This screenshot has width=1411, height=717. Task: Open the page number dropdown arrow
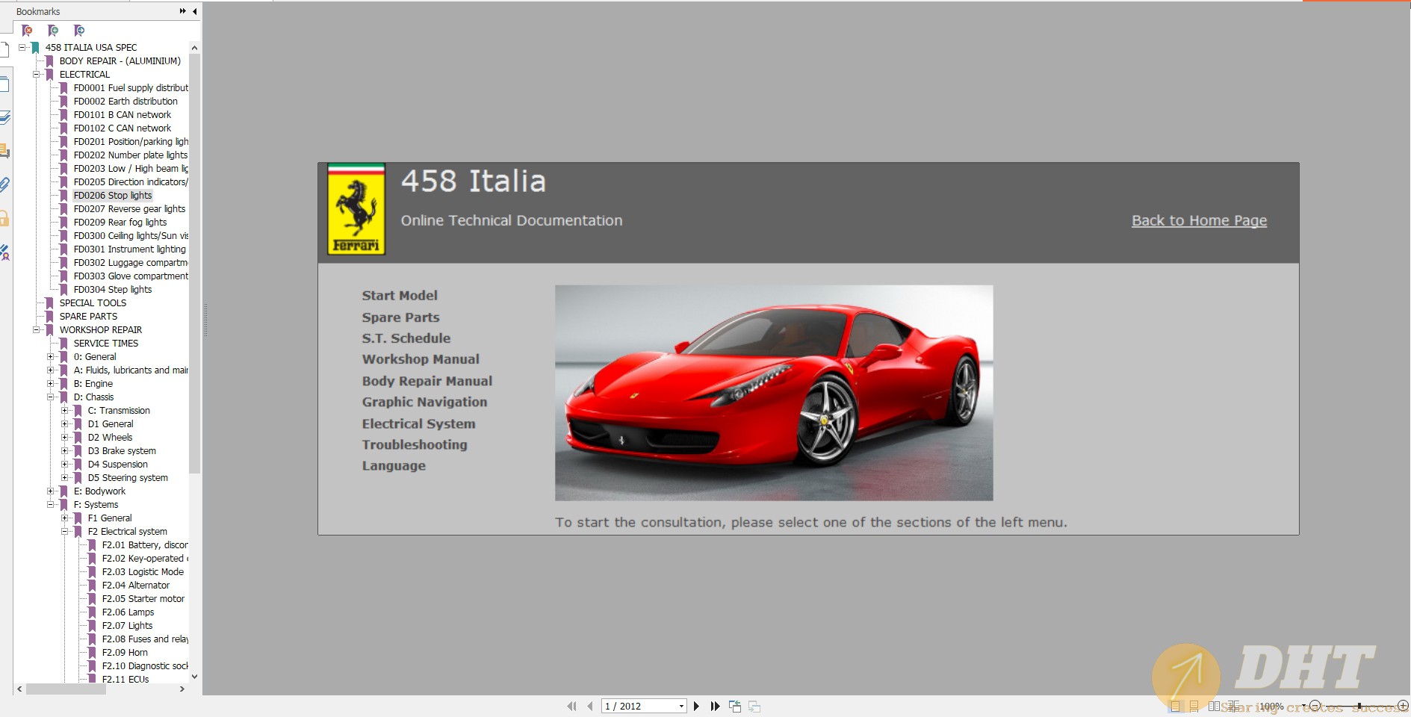[x=681, y=706]
